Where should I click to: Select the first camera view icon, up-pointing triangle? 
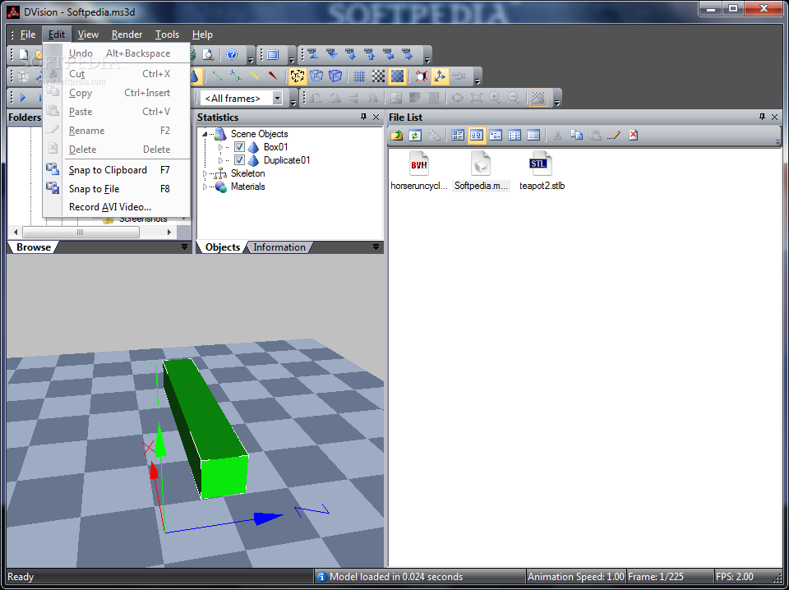313,53
